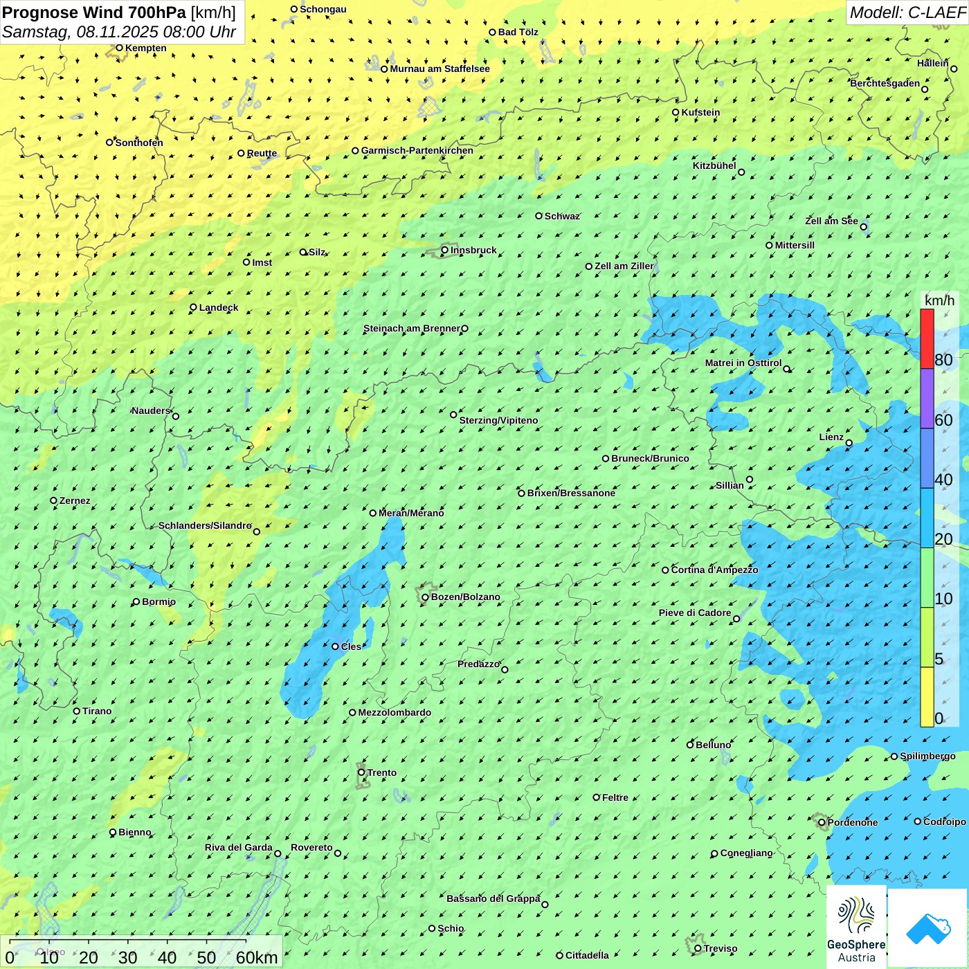Select the green 10-20 legend segment

927,578
